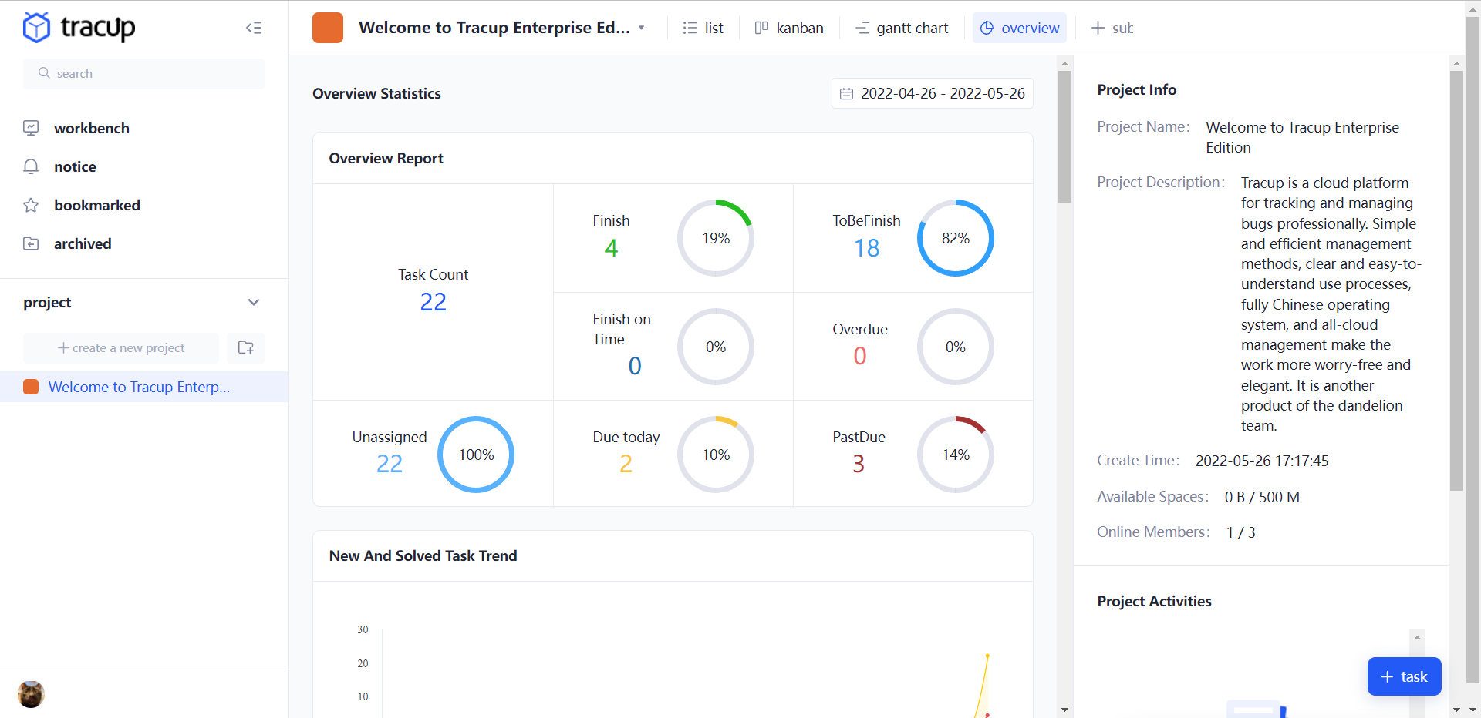The width and height of the screenshot is (1481, 718).
Task: Click the search magnifier in the sidebar
Action: 44,73
